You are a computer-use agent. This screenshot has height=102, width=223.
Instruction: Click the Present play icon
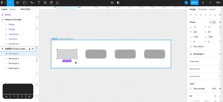pos(203,3)
